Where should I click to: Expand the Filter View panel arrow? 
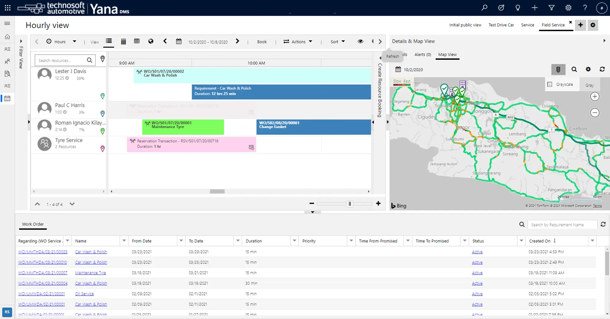coord(21,41)
